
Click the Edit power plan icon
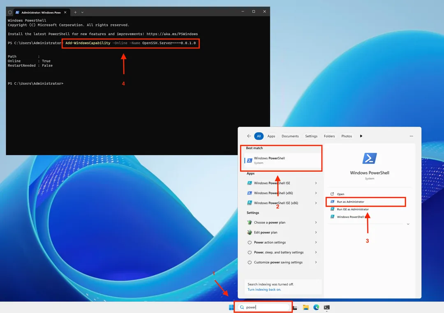click(250, 232)
